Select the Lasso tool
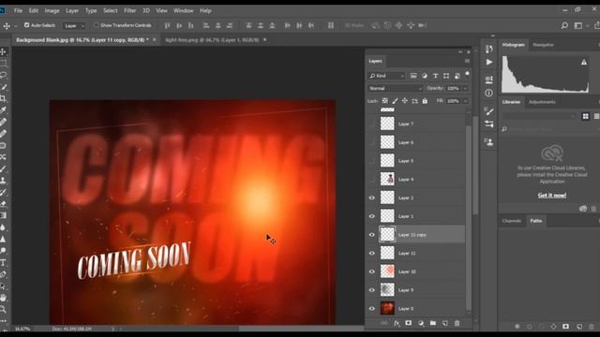The height and width of the screenshot is (337, 600). (x=3, y=75)
